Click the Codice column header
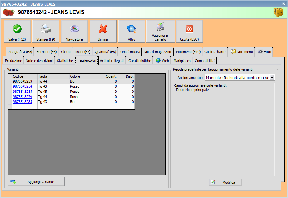This screenshot has height=198, width=288. pyautogui.click(x=24, y=76)
